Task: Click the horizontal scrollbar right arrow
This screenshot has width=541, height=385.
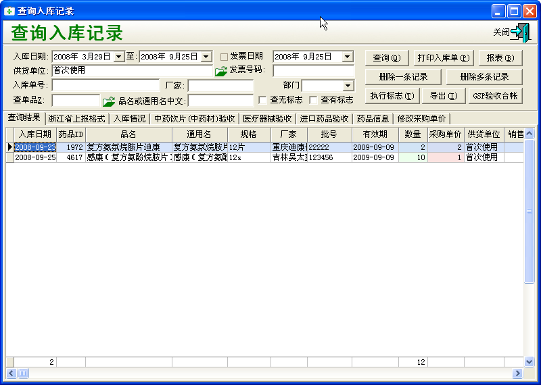Action: pyautogui.click(x=517, y=373)
